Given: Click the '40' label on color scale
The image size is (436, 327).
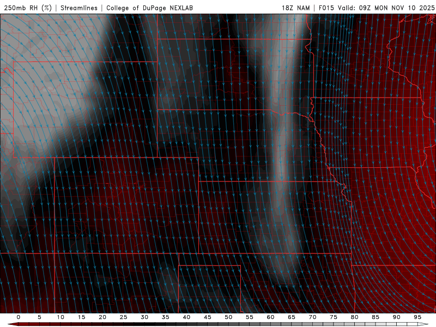Looking at the screenshot, I should point(186,317).
